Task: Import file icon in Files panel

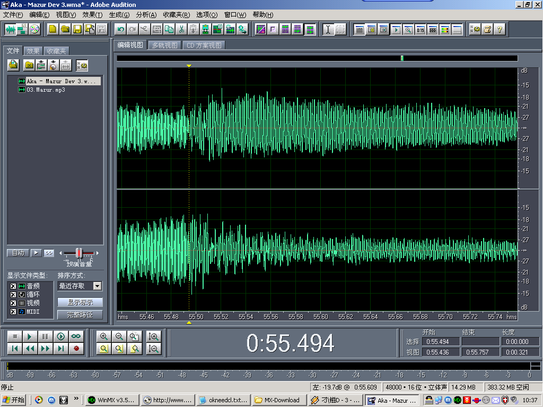Action: tap(13, 65)
